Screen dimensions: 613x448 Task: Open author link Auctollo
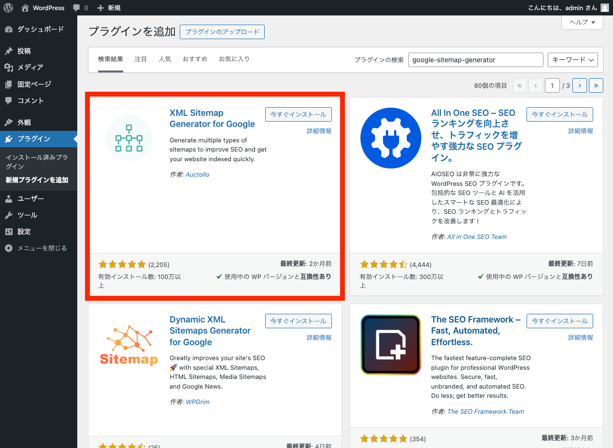click(x=198, y=174)
